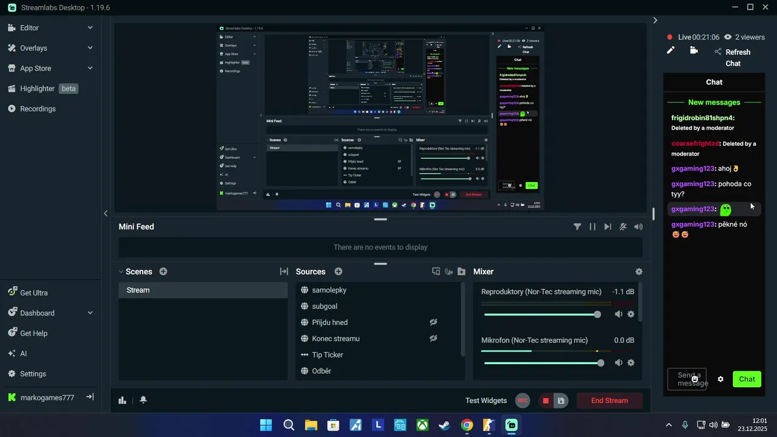
Task: Click selective recording icon in Sources
Action: point(449,272)
